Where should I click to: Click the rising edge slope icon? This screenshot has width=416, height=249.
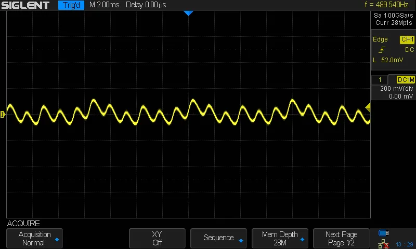coord(382,50)
